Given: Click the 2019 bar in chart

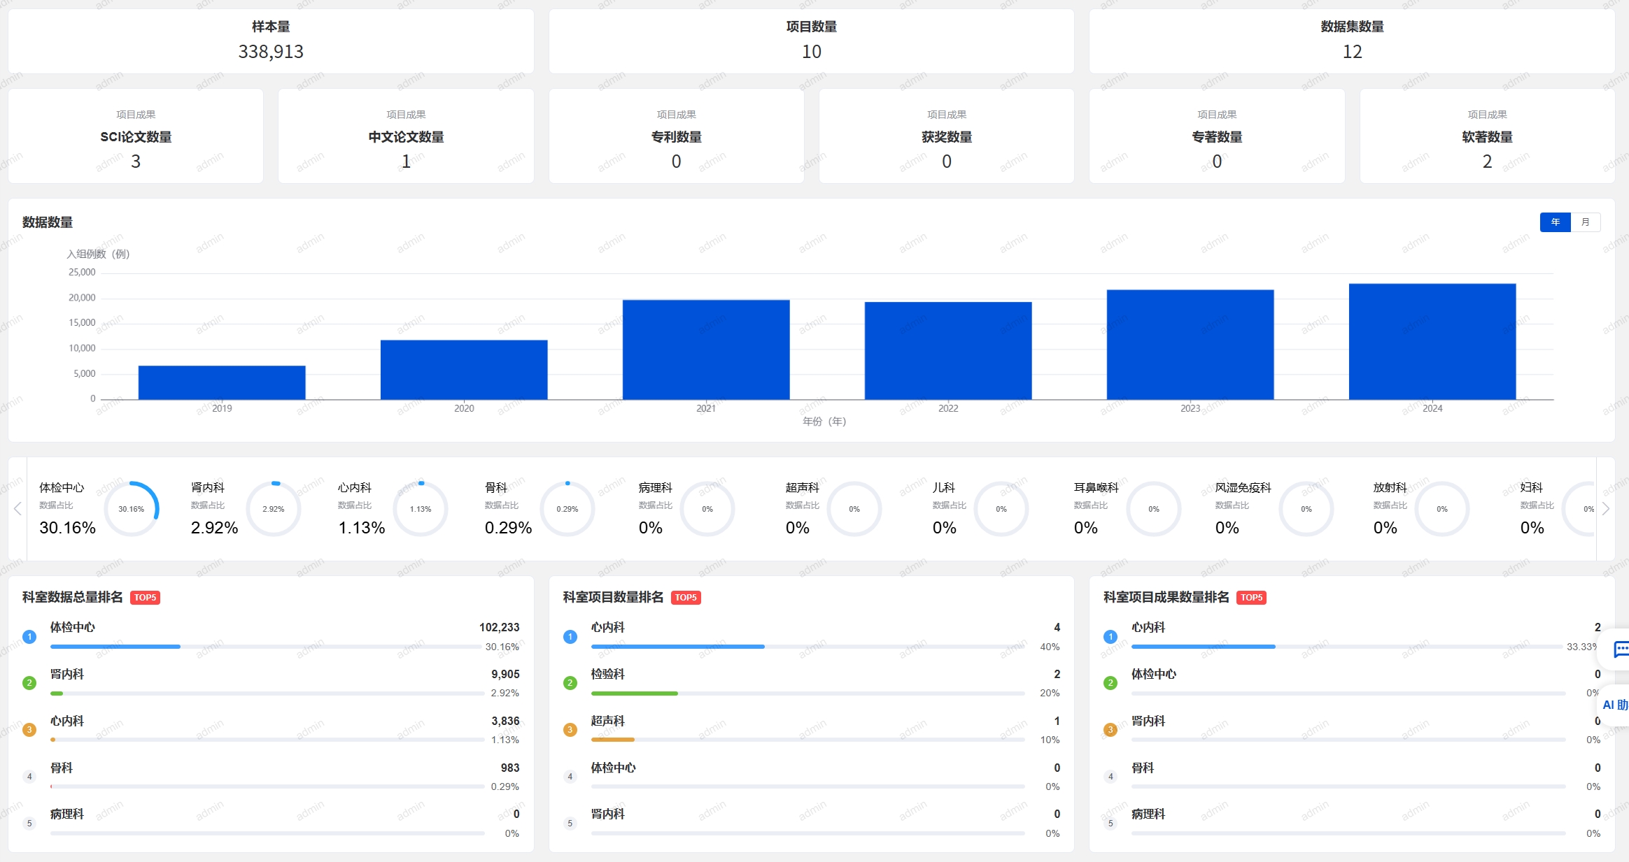Looking at the screenshot, I should pos(222,382).
